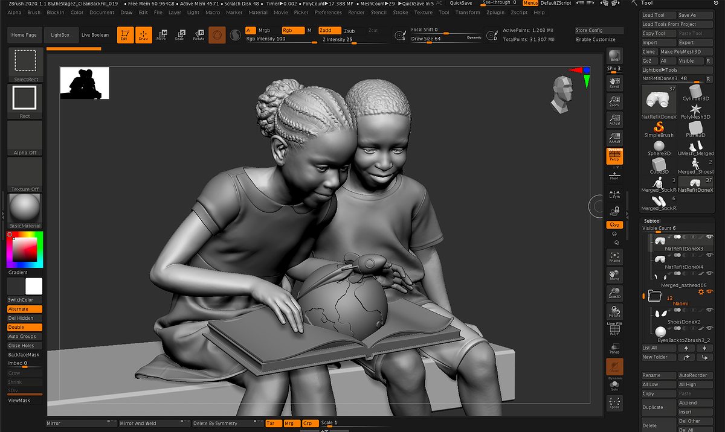Click the Xpose icon
Screen dimensions: 725x432
[614, 403]
